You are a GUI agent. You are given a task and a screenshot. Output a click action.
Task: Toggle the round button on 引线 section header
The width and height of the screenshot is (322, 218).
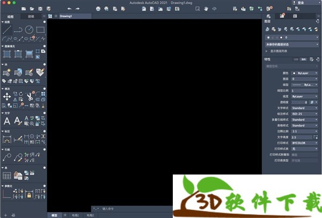pyautogui.click(x=45, y=149)
